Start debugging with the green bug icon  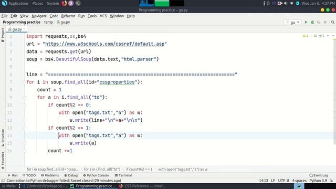point(312,22)
